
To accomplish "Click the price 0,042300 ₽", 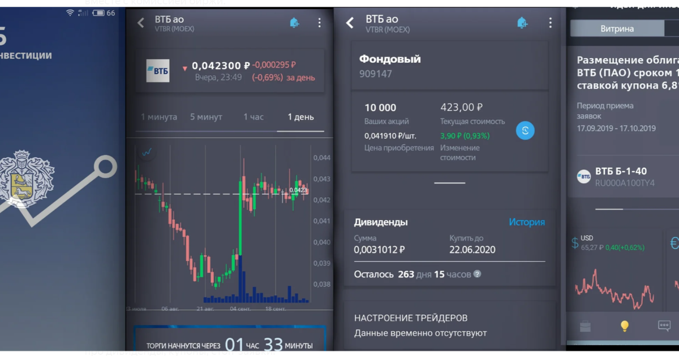I will coord(221,66).
